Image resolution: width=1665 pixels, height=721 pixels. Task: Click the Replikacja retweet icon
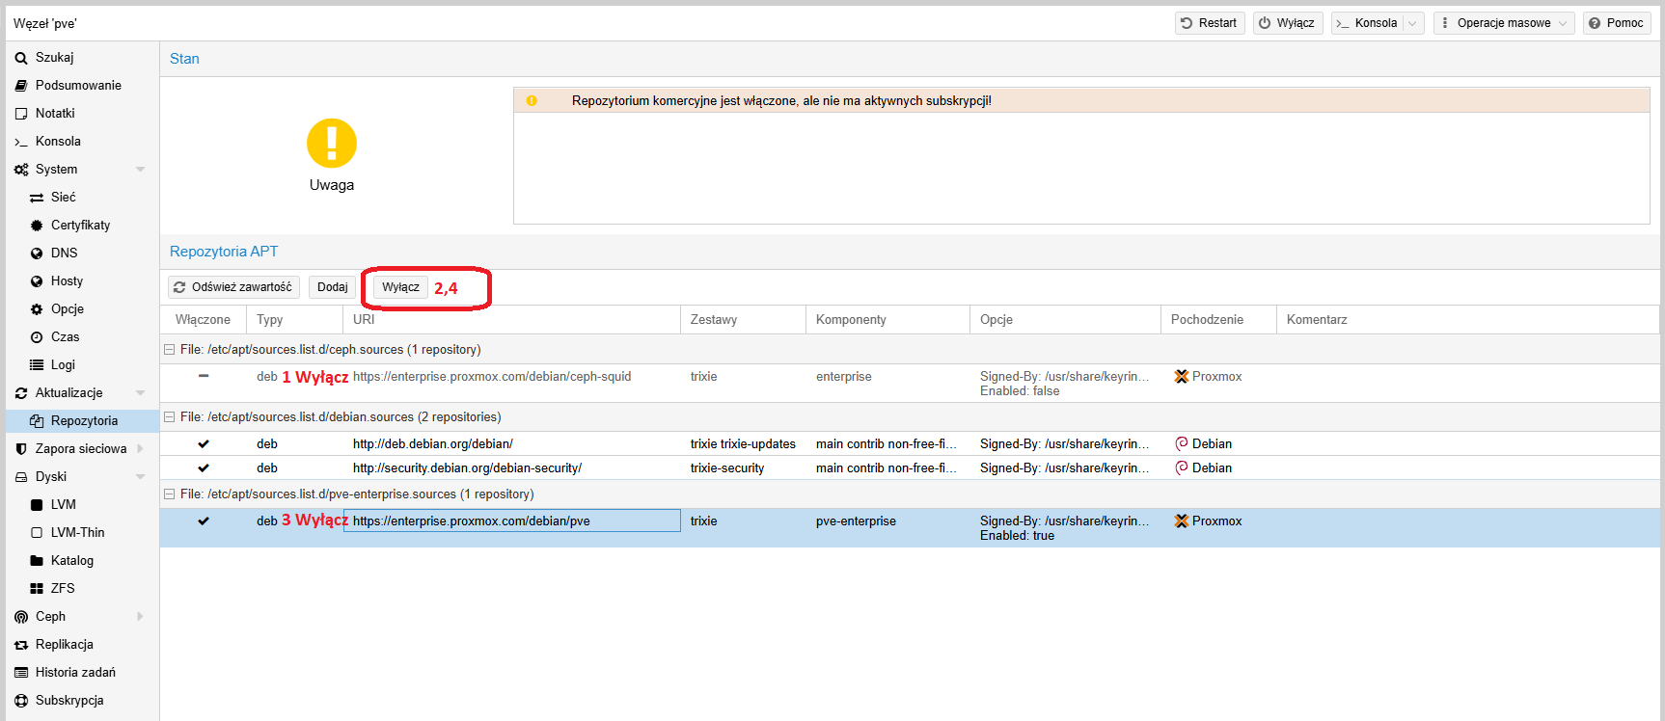pyautogui.click(x=21, y=645)
